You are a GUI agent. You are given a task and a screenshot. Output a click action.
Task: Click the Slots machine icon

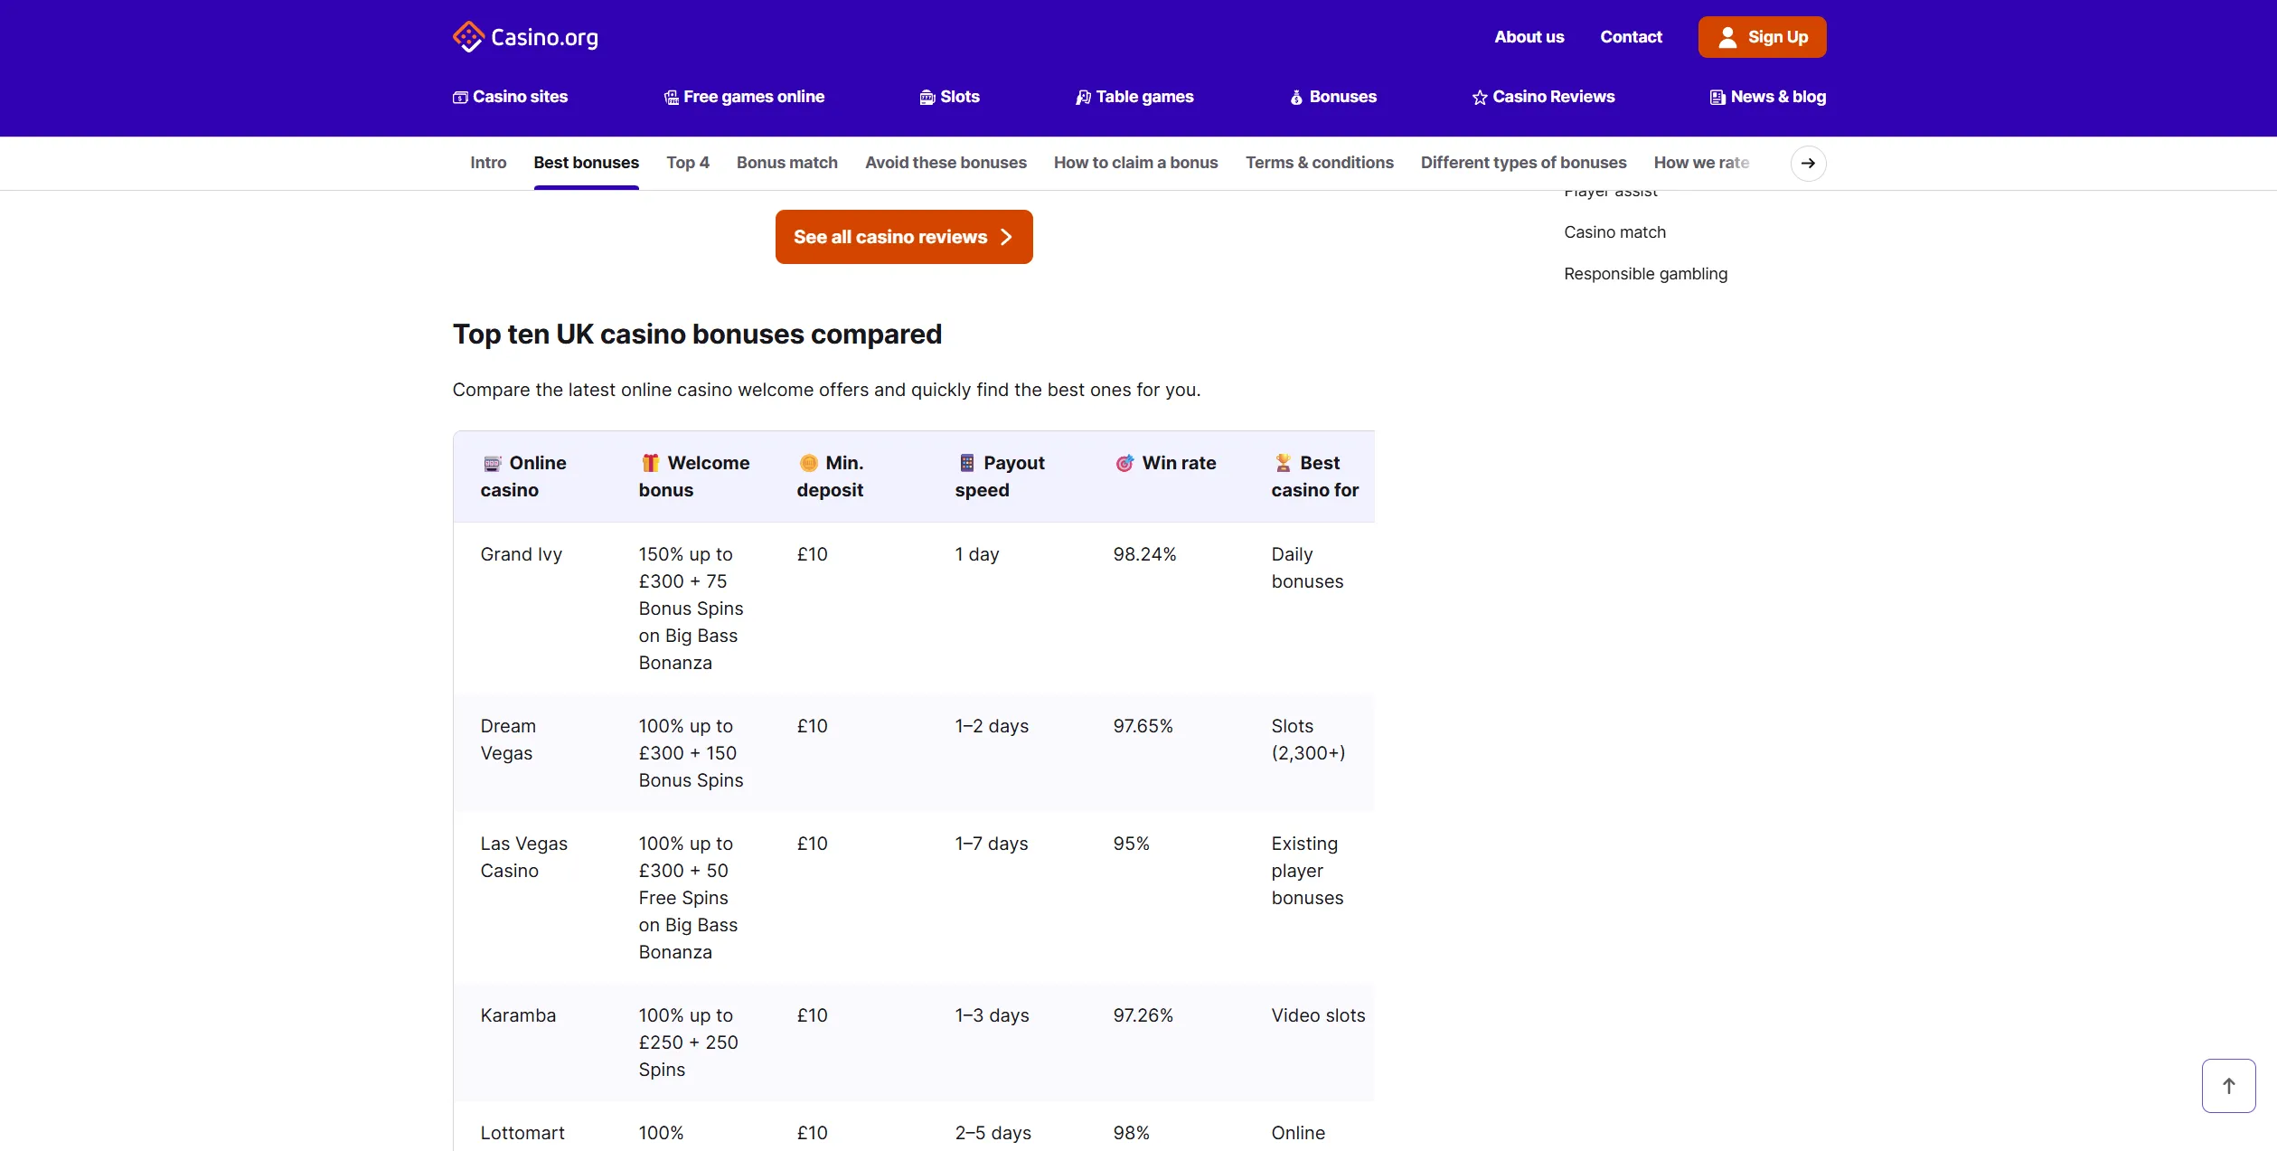coord(927,98)
